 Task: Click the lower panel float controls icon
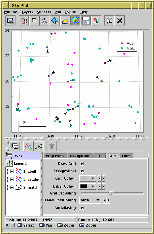coord(15,146)
